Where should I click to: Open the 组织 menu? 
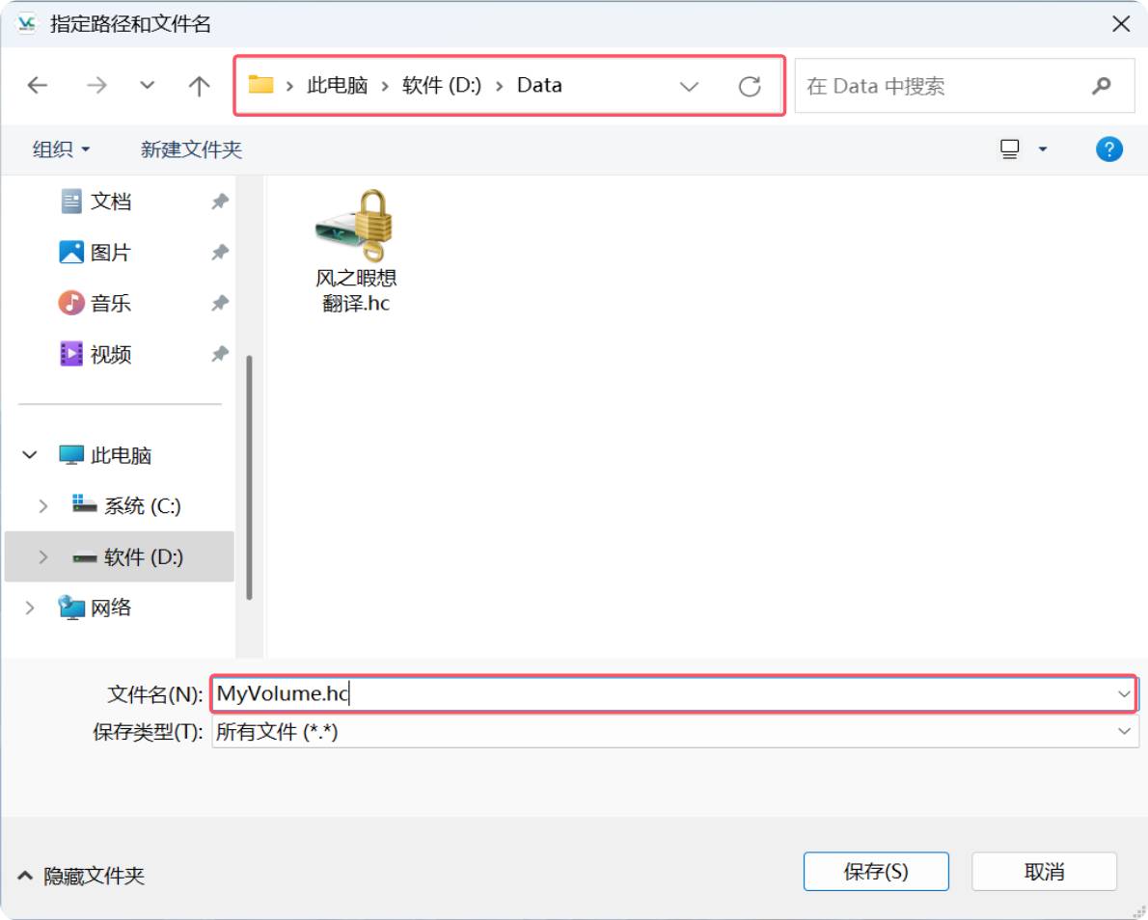61,149
